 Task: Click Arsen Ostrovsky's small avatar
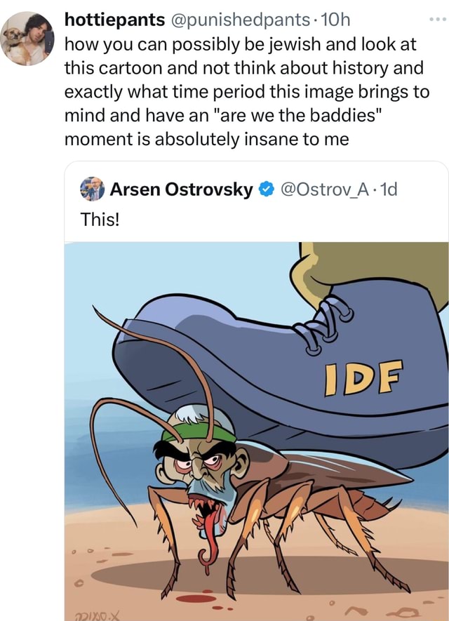[x=92, y=189]
